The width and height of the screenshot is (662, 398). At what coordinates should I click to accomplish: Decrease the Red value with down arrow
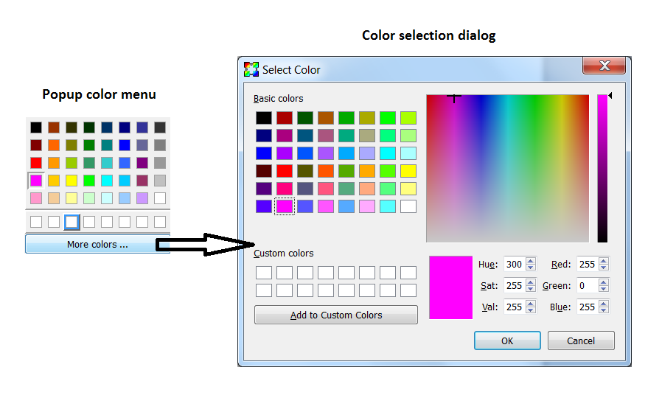tap(604, 268)
